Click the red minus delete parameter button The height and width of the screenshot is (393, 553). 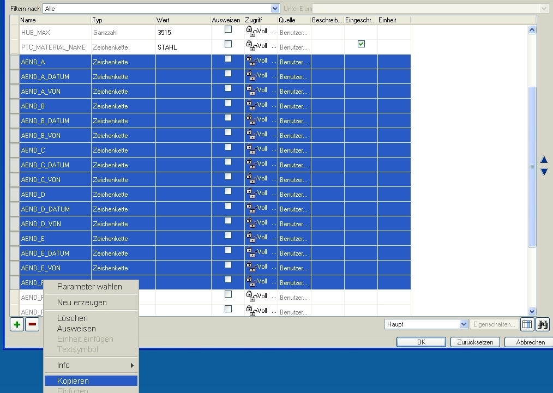click(x=32, y=325)
